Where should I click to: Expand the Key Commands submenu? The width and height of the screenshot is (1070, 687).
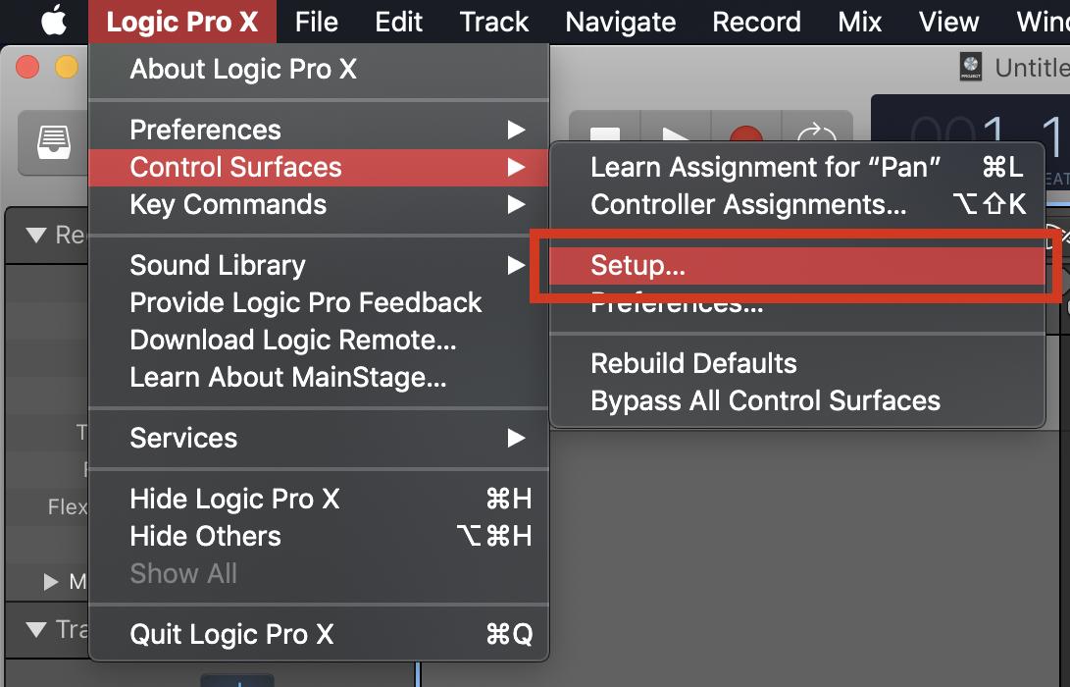[319, 205]
